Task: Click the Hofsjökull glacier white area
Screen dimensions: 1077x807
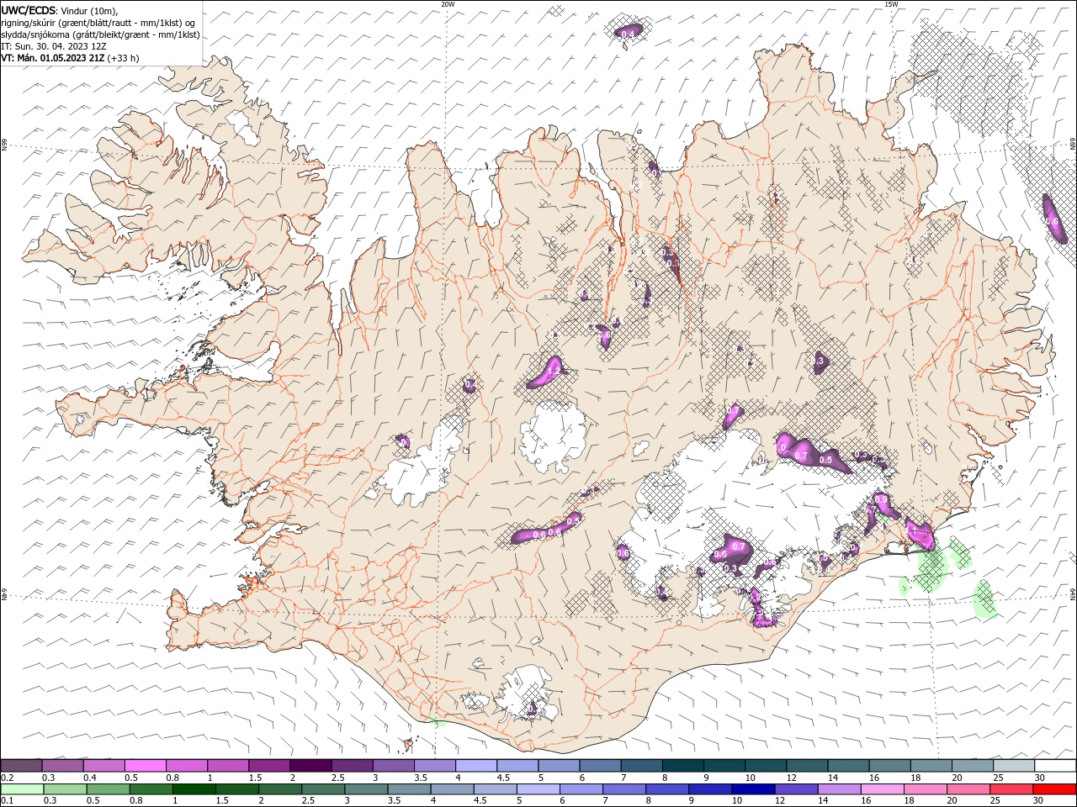Action: tap(553, 435)
